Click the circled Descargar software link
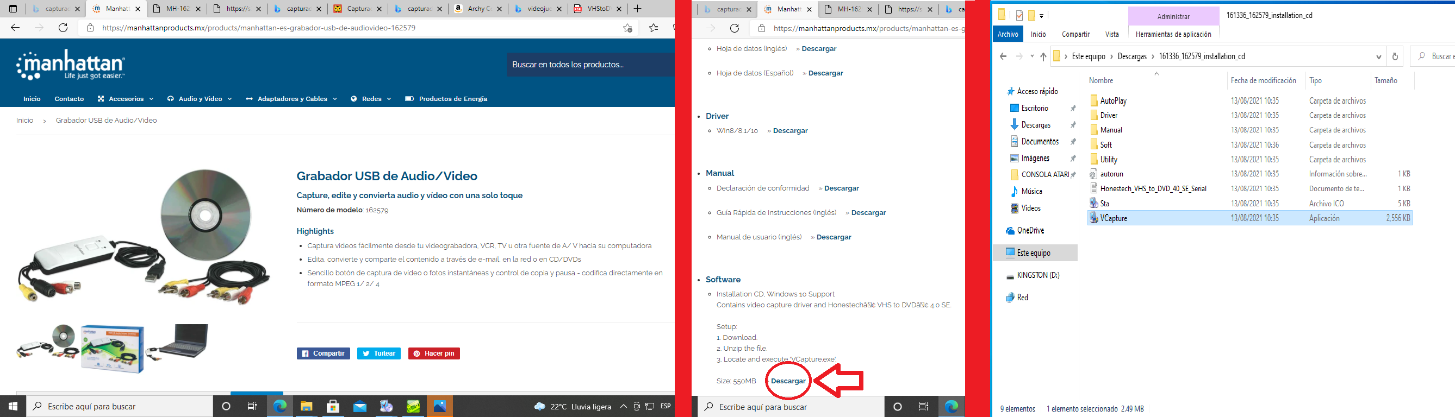 (788, 381)
